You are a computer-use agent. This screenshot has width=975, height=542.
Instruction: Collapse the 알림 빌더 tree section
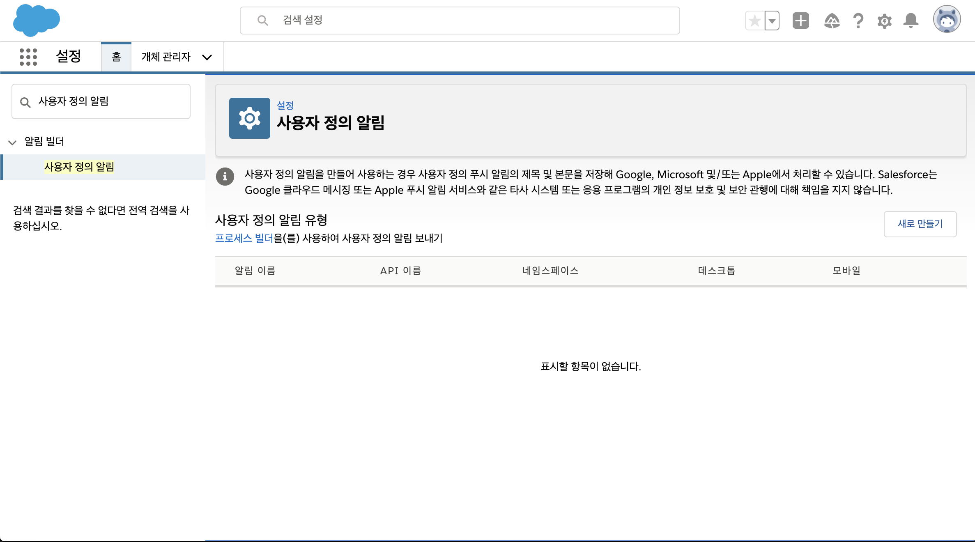click(12, 142)
